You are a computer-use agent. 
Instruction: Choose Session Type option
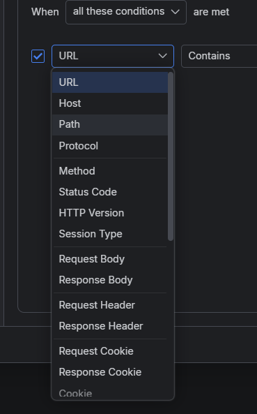[110, 234]
